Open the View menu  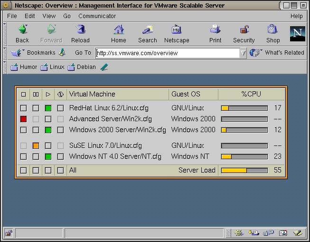(49, 16)
